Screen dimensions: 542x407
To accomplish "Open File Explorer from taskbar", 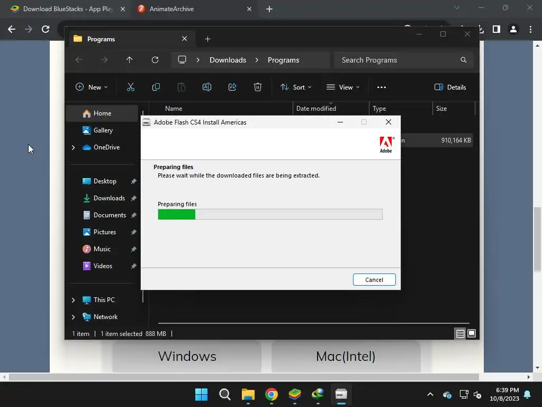I will tap(248, 394).
